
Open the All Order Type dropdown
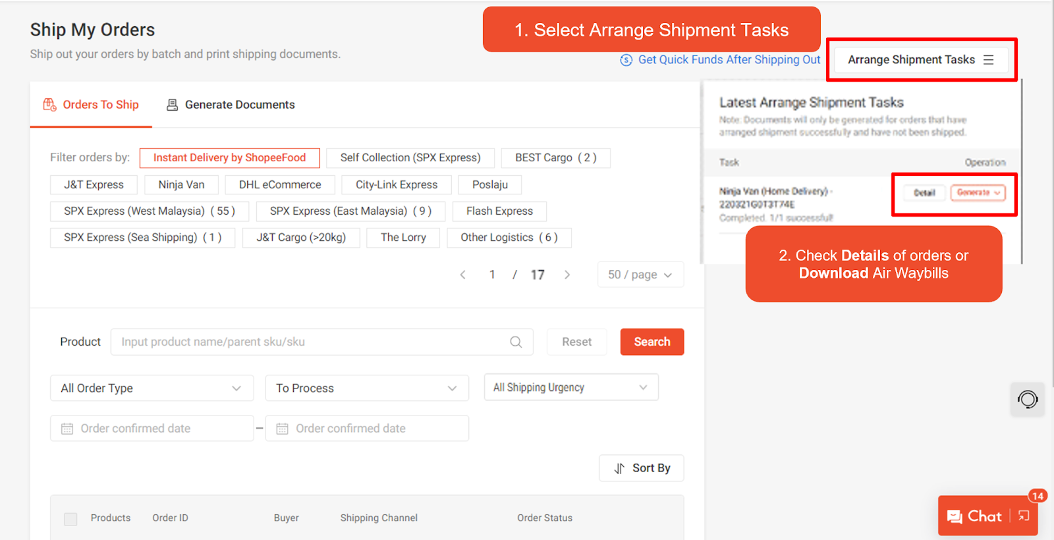(x=152, y=389)
